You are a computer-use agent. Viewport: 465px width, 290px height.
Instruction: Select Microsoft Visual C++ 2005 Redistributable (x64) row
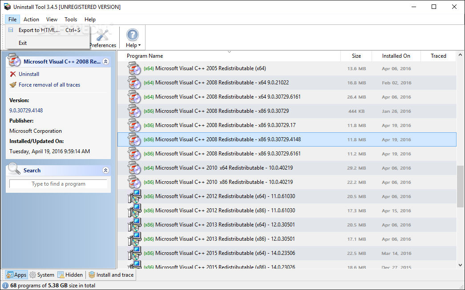tap(287, 68)
